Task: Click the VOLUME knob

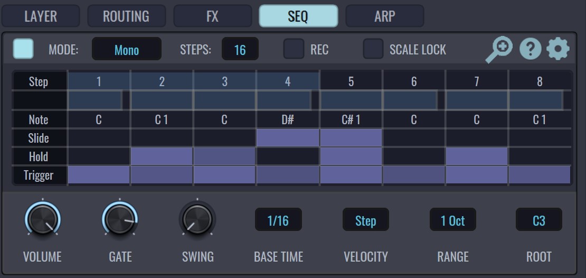Action: tap(43, 219)
